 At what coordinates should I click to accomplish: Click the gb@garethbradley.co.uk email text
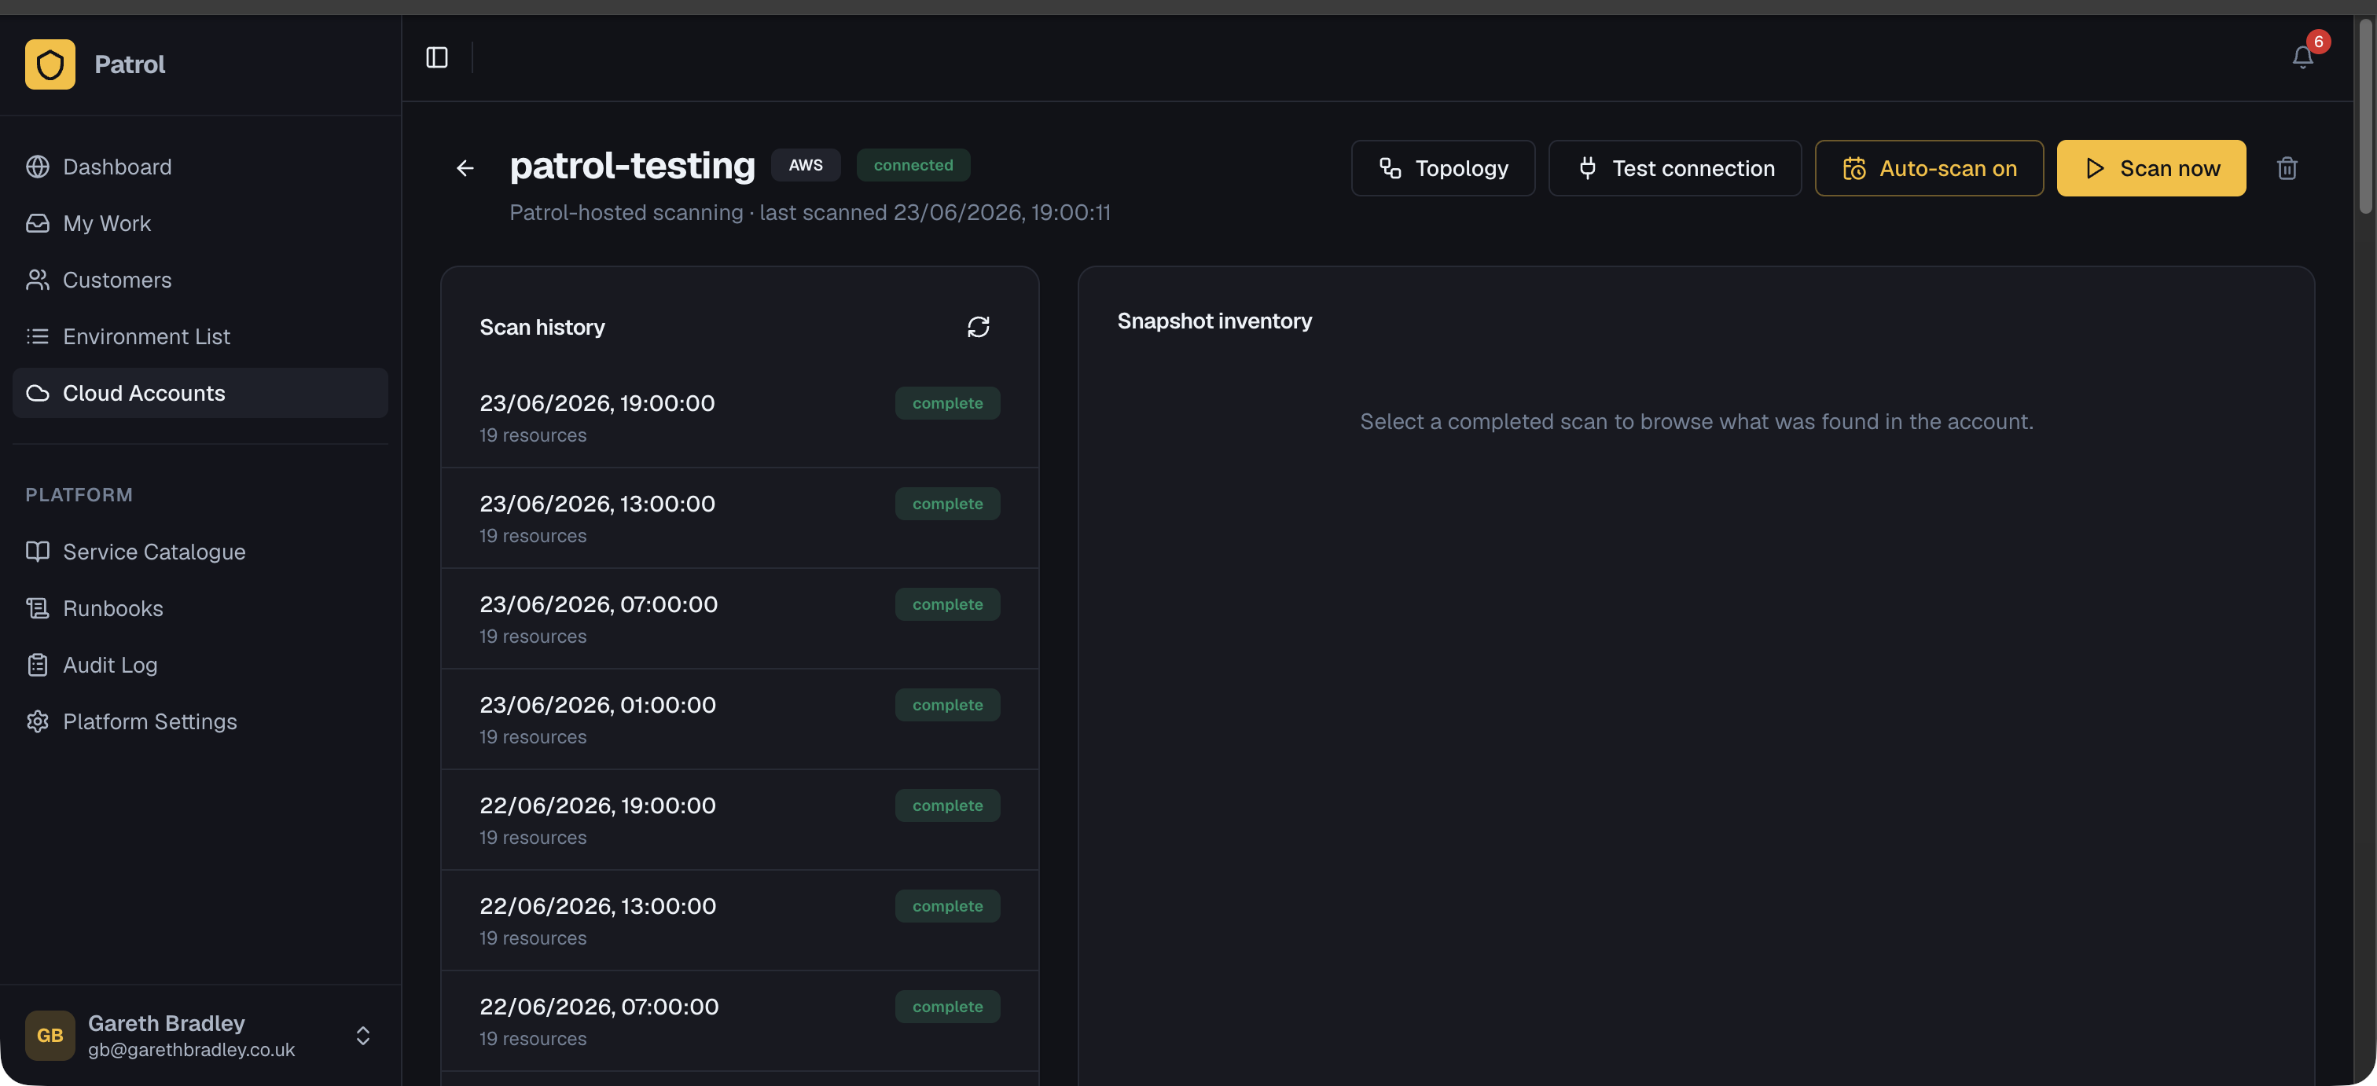click(191, 1049)
